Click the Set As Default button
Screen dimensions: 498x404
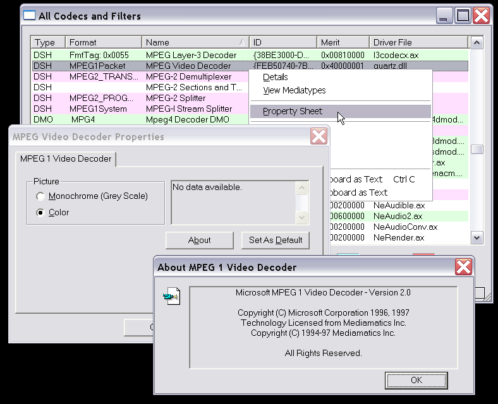276,241
